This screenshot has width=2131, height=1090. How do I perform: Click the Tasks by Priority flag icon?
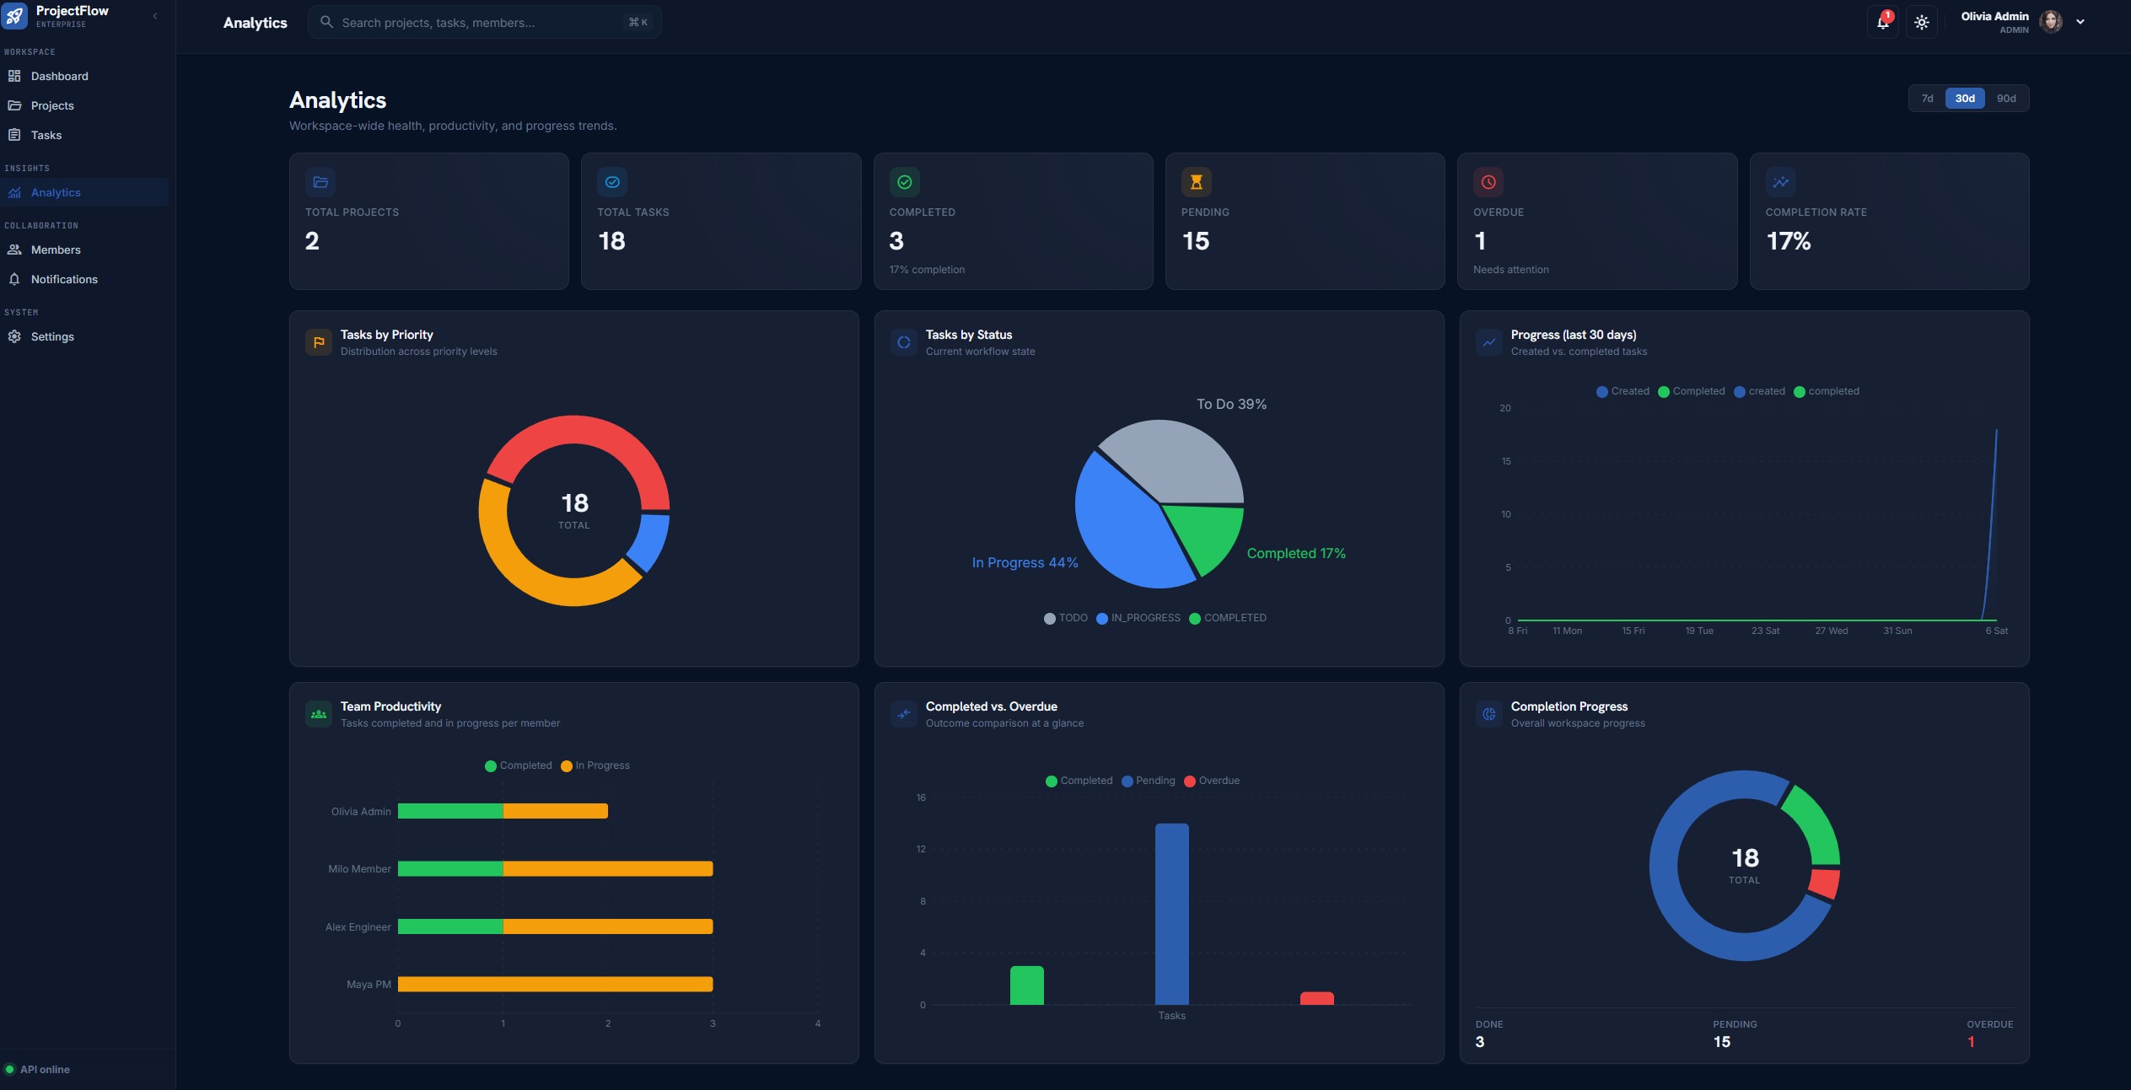[x=319, y=342]
